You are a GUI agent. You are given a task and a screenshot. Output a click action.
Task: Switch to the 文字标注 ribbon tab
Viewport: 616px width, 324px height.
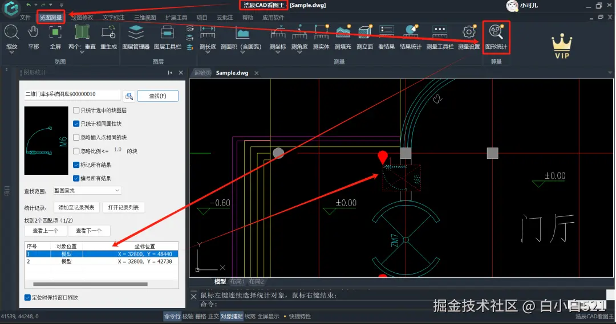[114, 18]
